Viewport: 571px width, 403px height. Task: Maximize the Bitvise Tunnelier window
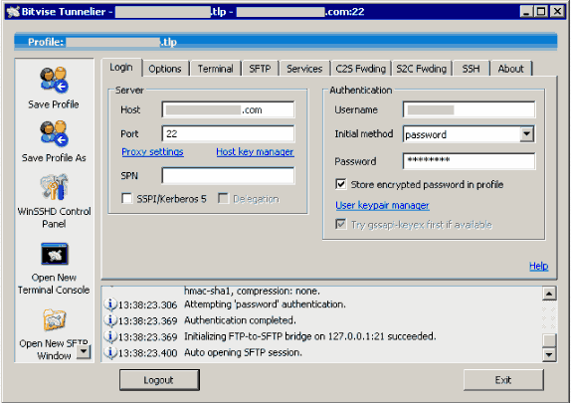(x=541, y=12)
